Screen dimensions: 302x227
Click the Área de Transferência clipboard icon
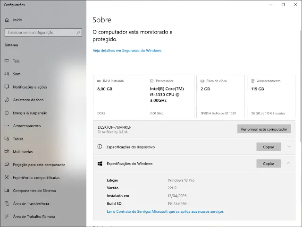[7, 203]
